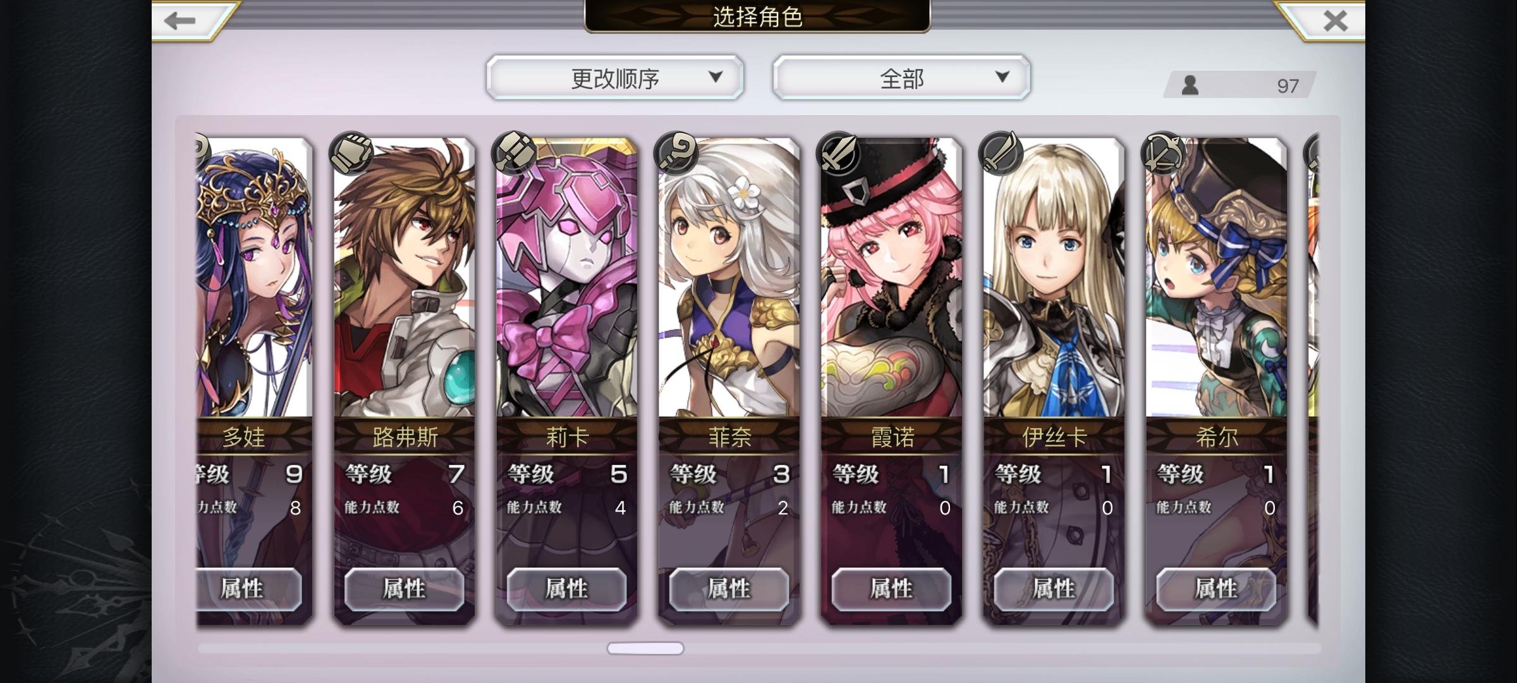Click the blade icon on 伊丝卡's card

point(1001,154)
